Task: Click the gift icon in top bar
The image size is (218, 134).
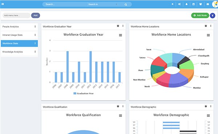Action: pos(201,4)
